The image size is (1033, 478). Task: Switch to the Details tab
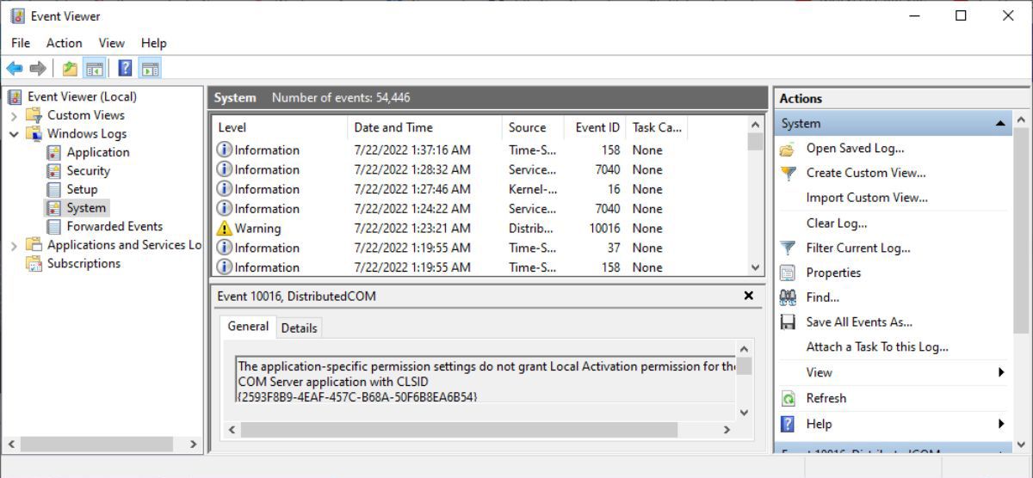click(299, 328)
